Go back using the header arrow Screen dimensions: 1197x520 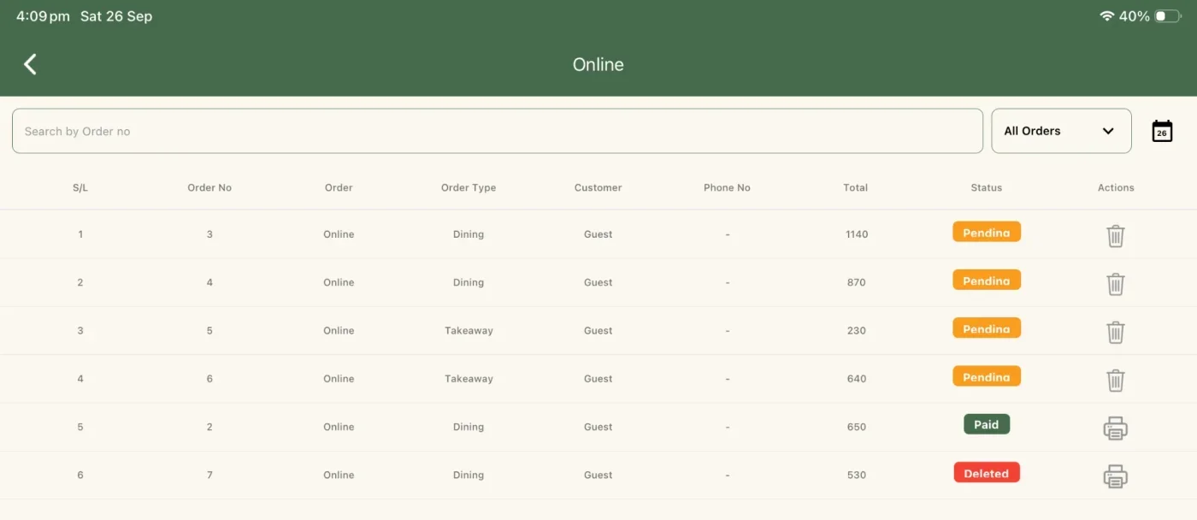30,64
